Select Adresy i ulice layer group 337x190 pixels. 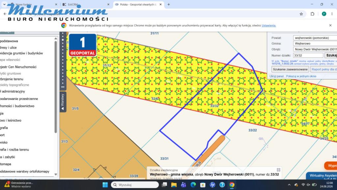click(x=8, y=47)
